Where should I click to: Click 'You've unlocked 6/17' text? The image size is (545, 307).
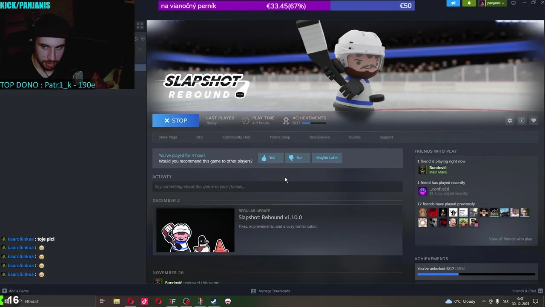[436, 269]
